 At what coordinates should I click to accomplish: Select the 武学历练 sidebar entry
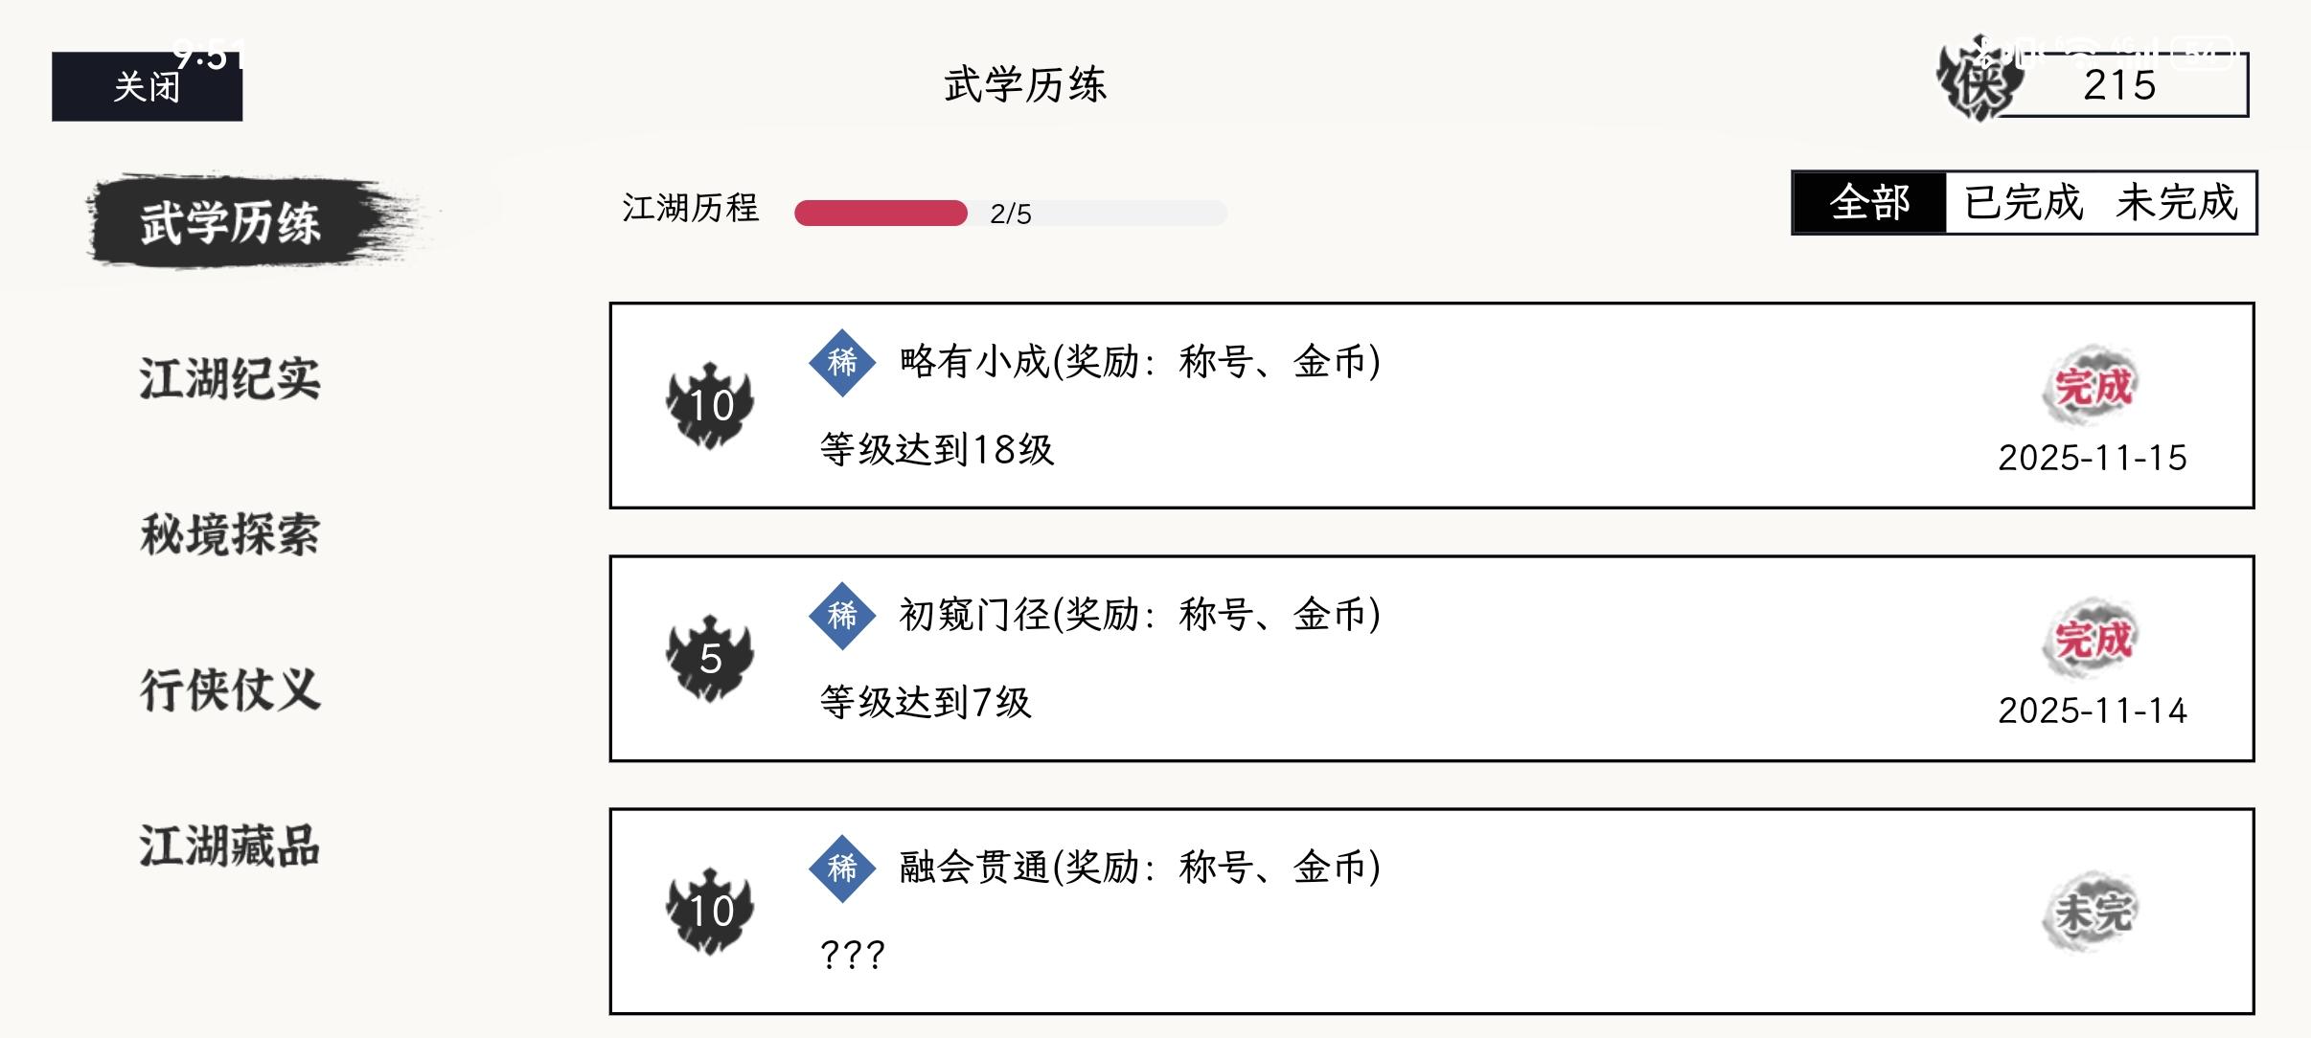pos(230,222)
